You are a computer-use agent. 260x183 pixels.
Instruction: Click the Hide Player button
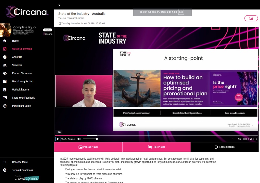(156, 147)
